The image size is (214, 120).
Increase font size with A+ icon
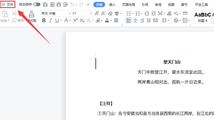(97, 13)
